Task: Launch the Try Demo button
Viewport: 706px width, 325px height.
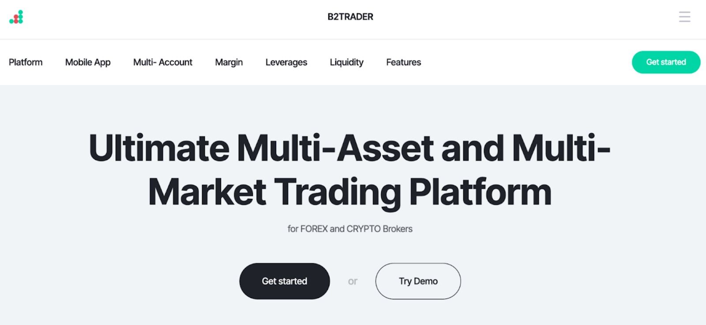Action: [418, 281]
